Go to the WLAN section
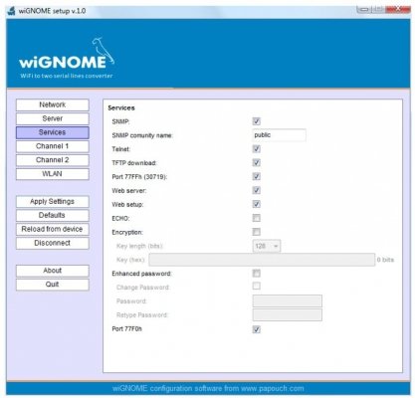 pos(53,174)
